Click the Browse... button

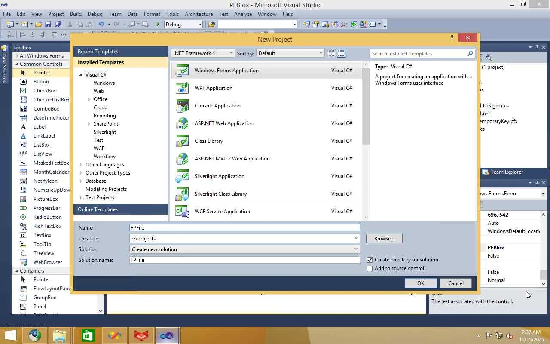pyautogui.click(x=384, y=239)
